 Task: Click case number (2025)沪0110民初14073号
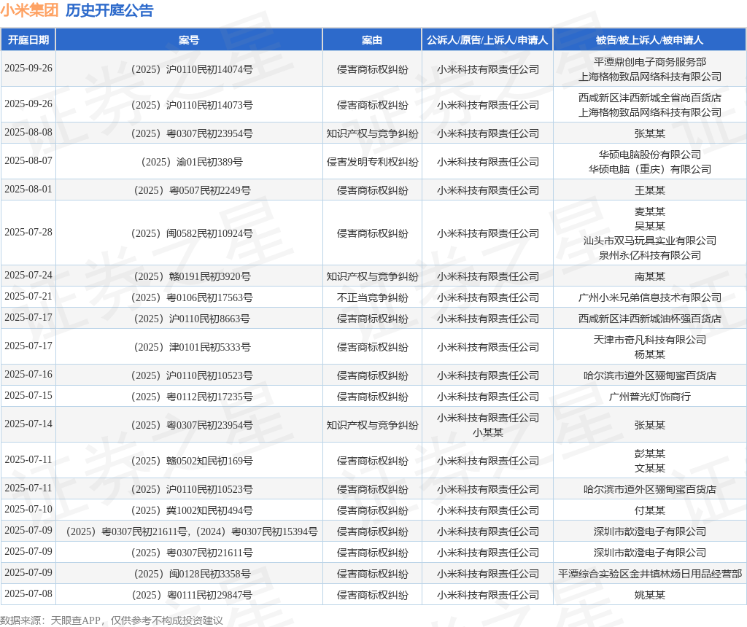coord(192,105)
